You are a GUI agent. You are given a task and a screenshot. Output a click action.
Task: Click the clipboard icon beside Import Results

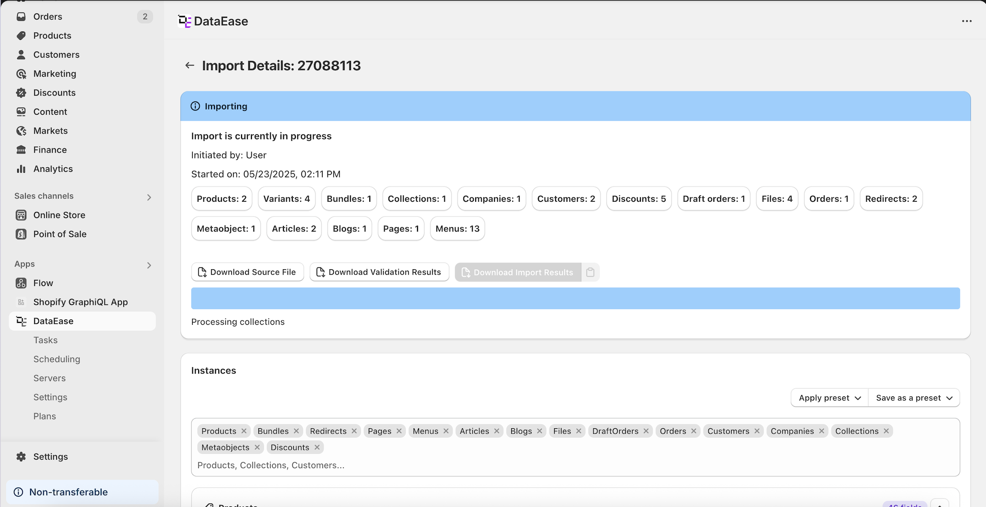[x=590, y=272]
